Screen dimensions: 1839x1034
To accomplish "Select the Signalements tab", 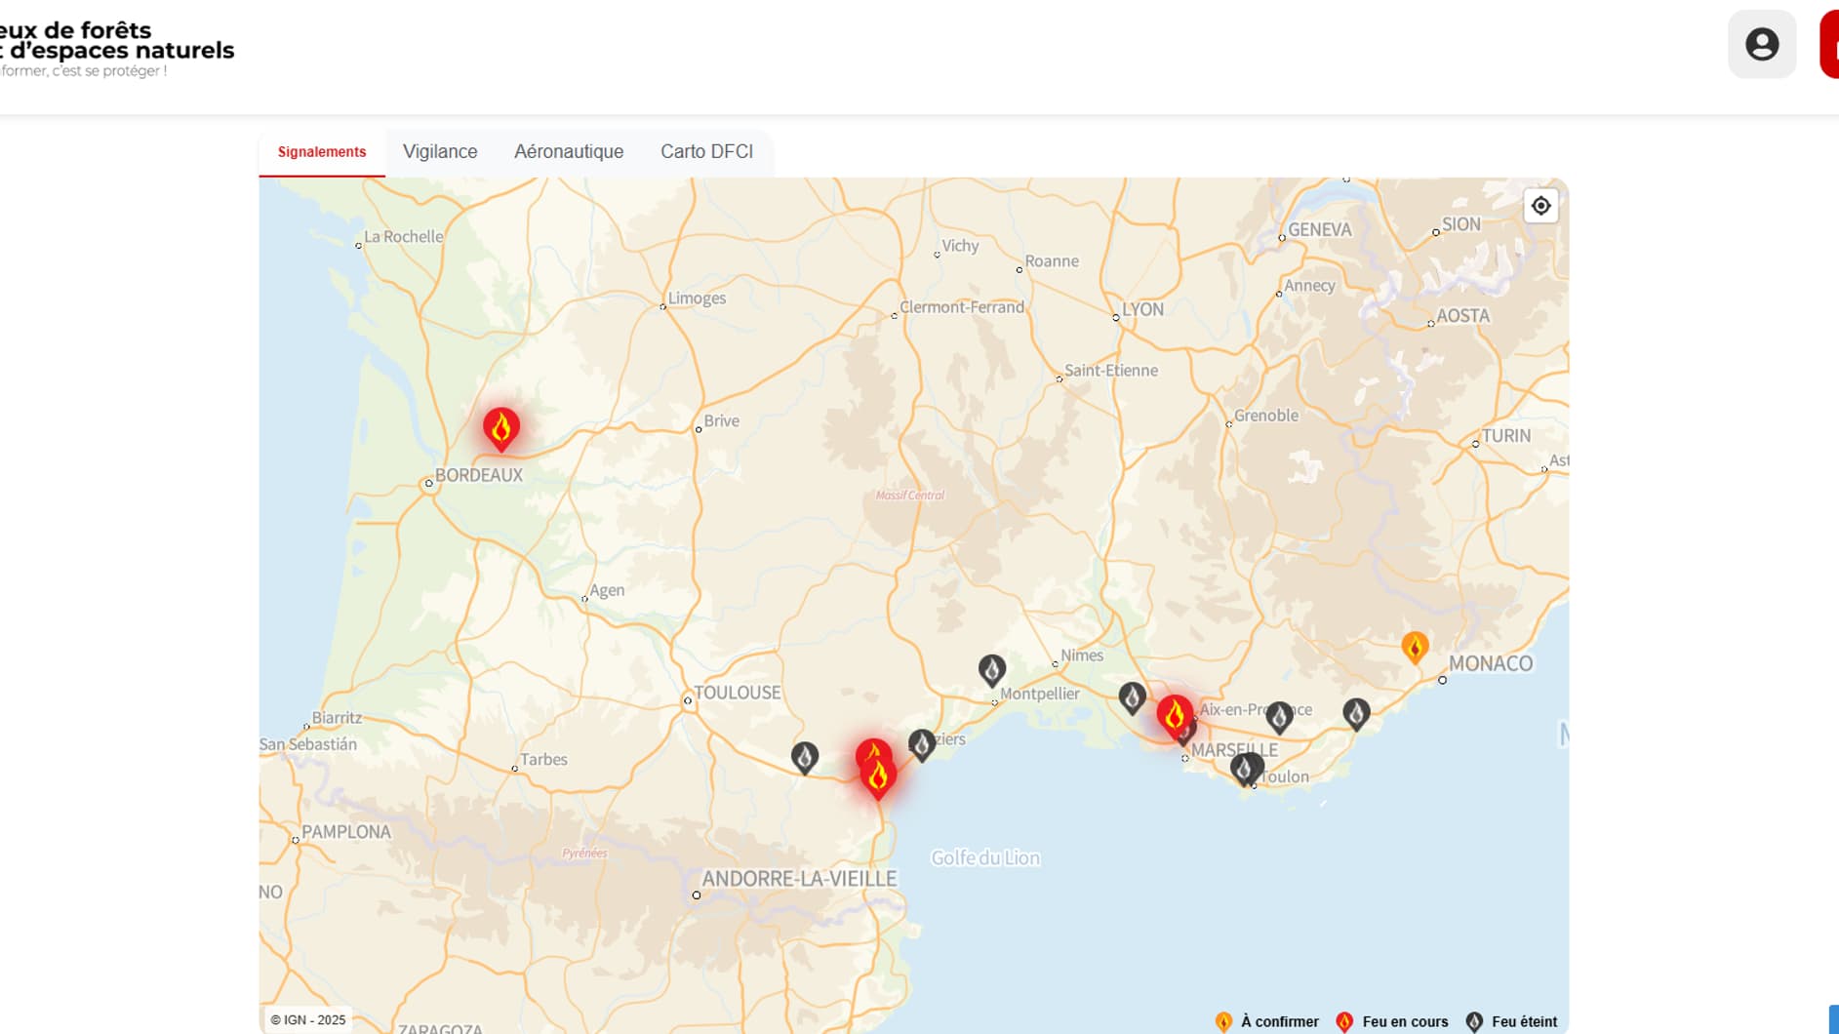I will [x=322, y=152].
